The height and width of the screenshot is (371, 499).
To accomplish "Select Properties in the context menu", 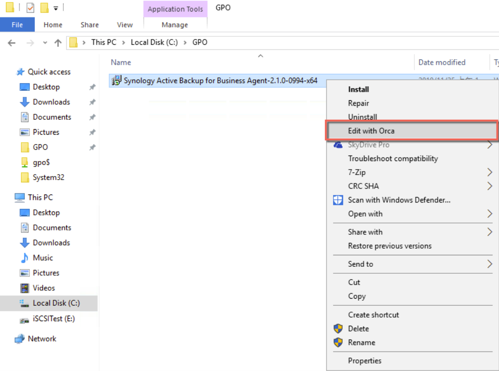I will [x=364, y=361].
